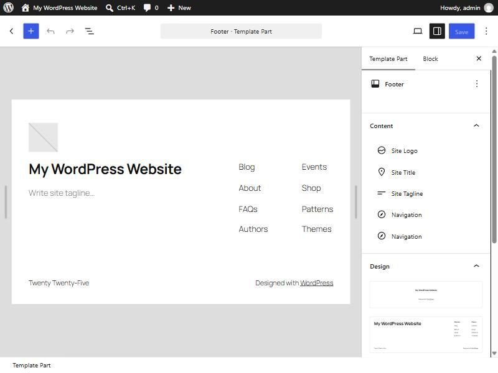Click the Footer template part icon
The height and width of the screenshot is (373, 498).
(x=375, y=84)
